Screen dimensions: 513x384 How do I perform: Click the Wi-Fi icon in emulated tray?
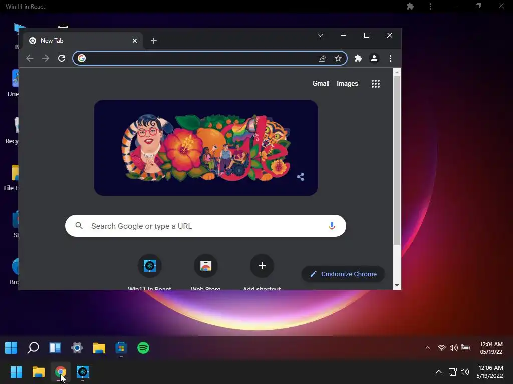442,348
